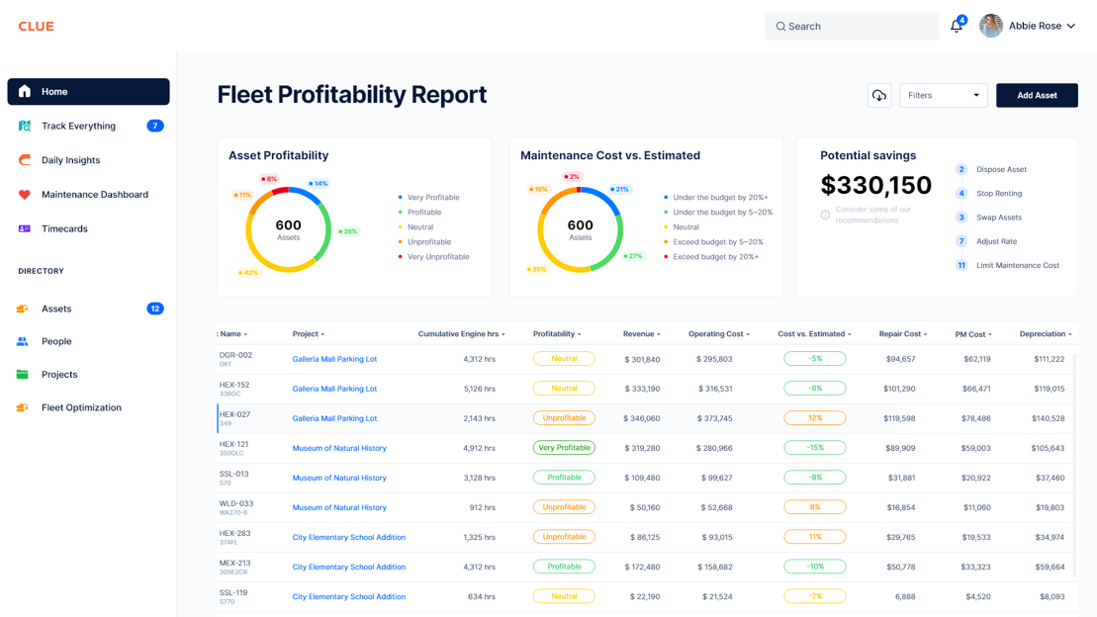
Task: Open the Filters dropdown
Action: point(943,95)
